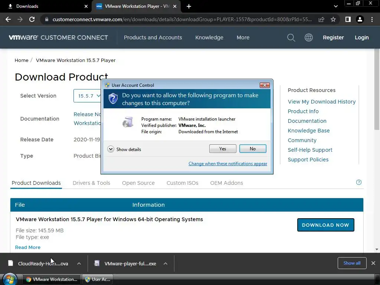Open the Self-Help Support link
This screenshot has height=285, width=380.
click(x=310, y=150)
